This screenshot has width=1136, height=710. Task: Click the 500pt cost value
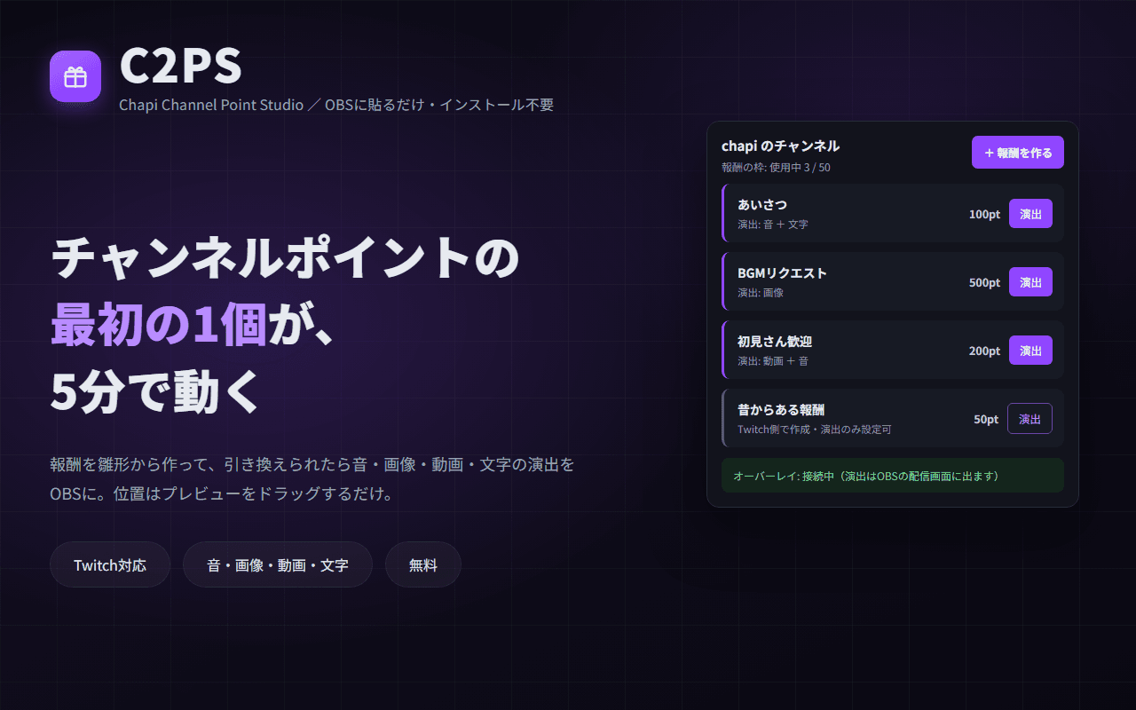[x=984, y=282]
